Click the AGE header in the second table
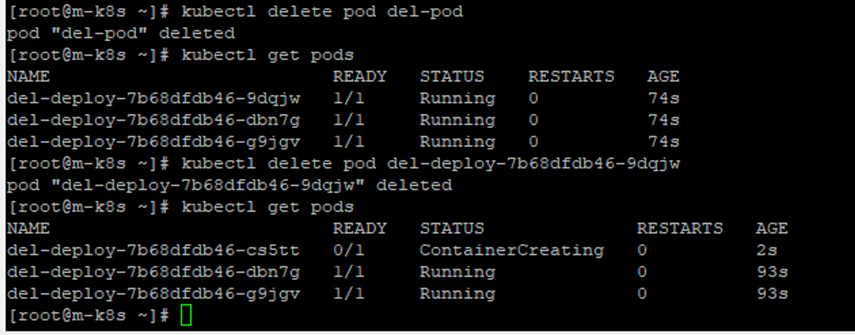The width and height of the screenshot is (855, 335). [772, 228]
